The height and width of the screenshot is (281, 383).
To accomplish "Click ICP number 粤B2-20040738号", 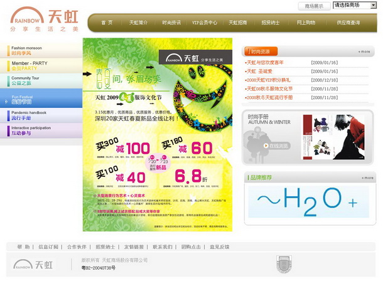I will click(x=98, y=268).
